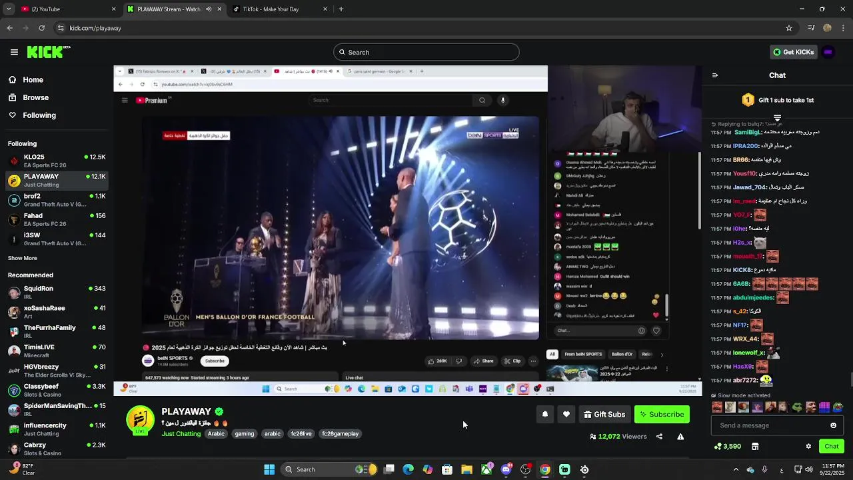This screenshot has width=853, height=480.
Task: Open HGVbreezy recommended channel
Action: coord(56,370)
